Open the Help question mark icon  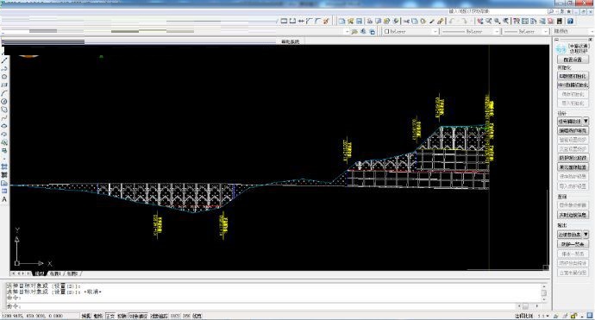(570, 22)
